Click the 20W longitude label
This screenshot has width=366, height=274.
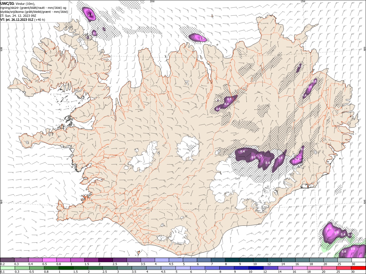click(152, 1)
